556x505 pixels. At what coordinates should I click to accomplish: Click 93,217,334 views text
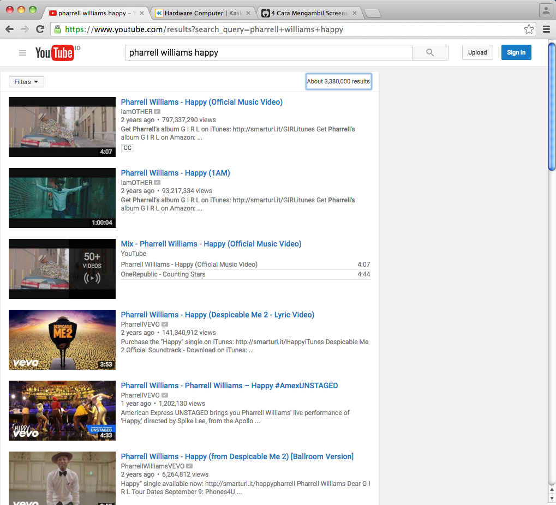[187, 191]
